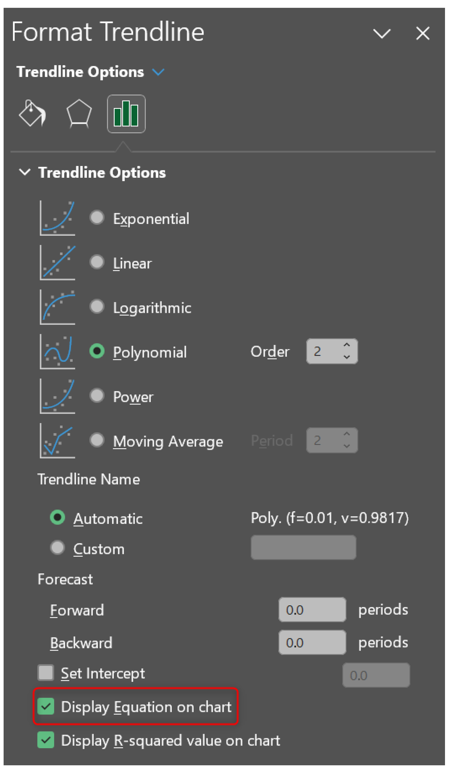Click the Backward forecast periods field
The image size is (451, 771).
pyautogui.click(x=312, y=642)
